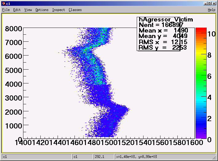
Task: Click the red top of the color palette
Action: pyautogui.click(x=201, y=30)
